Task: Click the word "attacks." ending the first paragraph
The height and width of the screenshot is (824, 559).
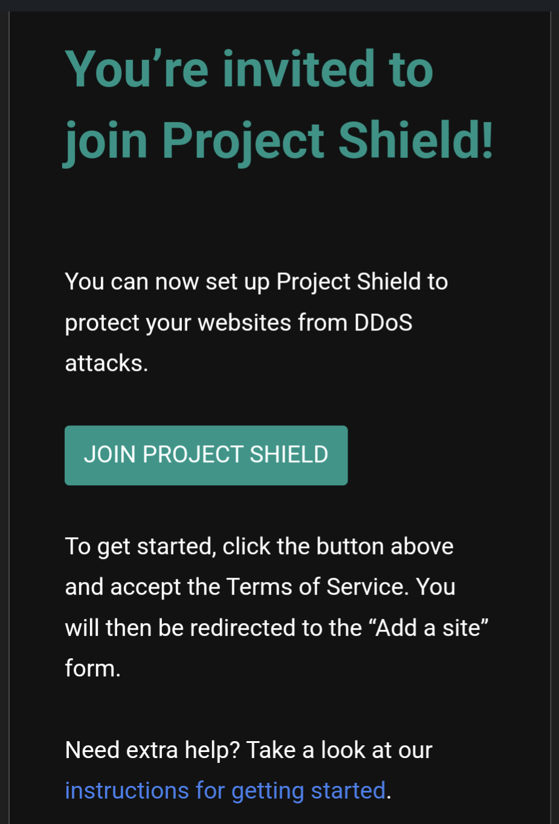Action: tap(106, 363)
